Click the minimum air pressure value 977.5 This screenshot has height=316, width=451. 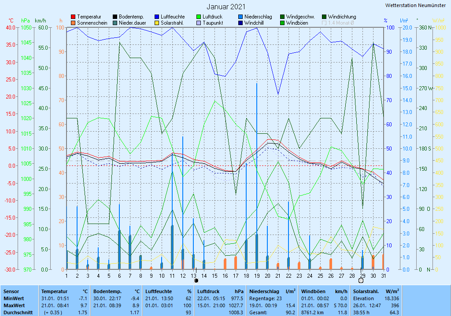point(237,298)
